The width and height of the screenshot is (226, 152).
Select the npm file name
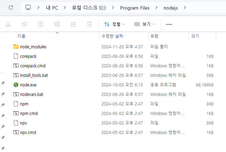point(24,104)
